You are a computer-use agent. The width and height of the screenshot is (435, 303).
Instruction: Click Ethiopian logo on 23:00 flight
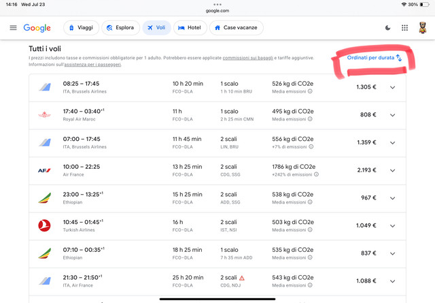(x=44, y=198)
